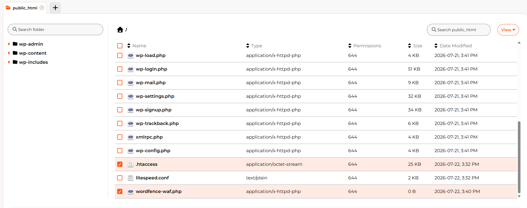The height and width of the screenshot is (208, 527).
Task: Open a new tab with plus button
Action: [x=55, y=8]
